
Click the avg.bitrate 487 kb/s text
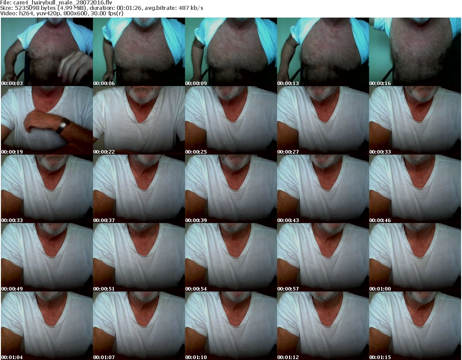(x=174, y=8)
